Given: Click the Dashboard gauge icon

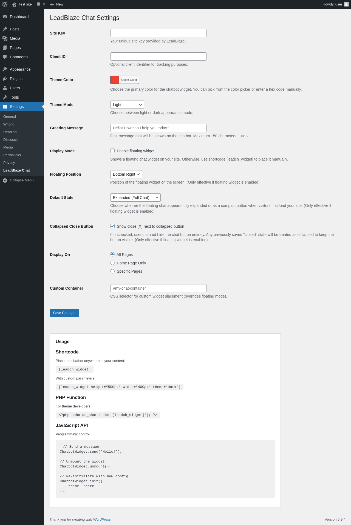Looking at the screenshot, I should tap(5, 17).
